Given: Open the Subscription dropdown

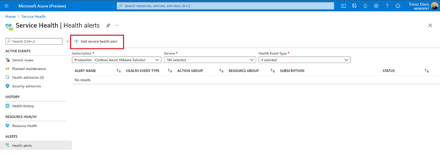Looking at the screenshot, I should click(117, 60).
